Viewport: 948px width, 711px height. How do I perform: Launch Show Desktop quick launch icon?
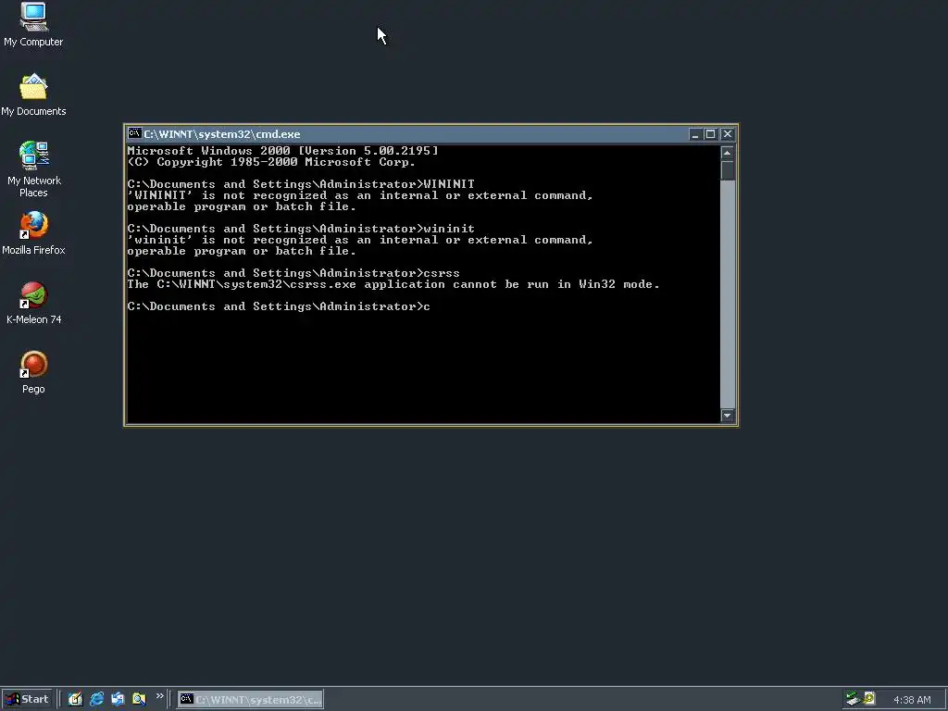pyautogui.click(x=75, y=699)
